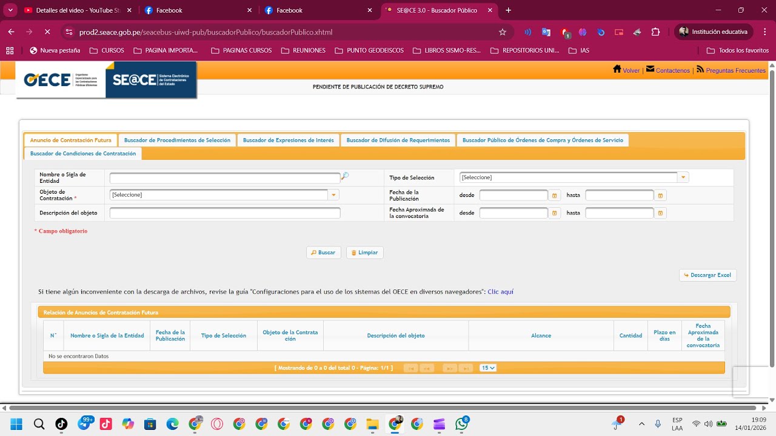This screenshot has width=776, height=436.
Task: Click the Buscar button
Action: (x=324, y=253)
